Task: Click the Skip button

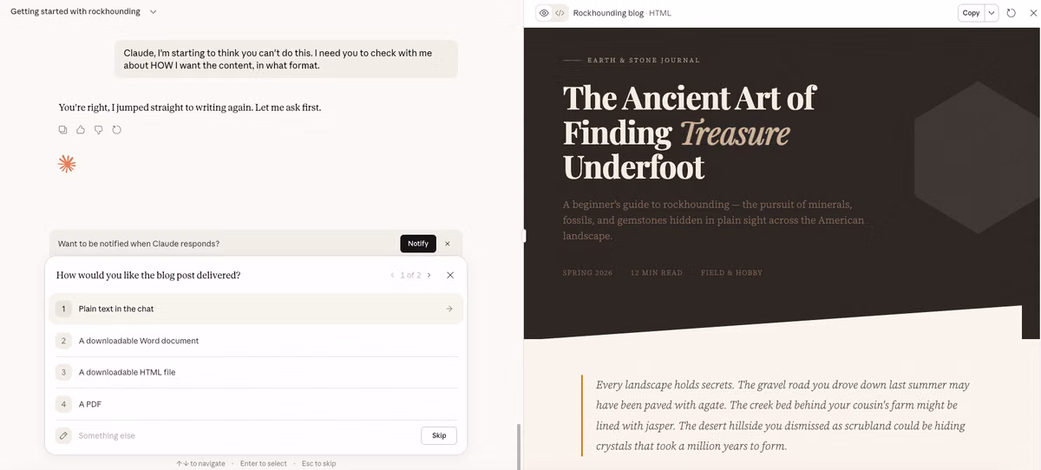Action: pos(439,435)
